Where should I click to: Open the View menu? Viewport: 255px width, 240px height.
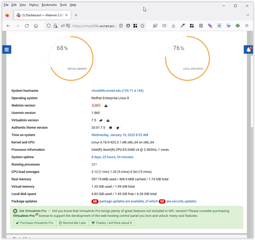coord(23,5)
